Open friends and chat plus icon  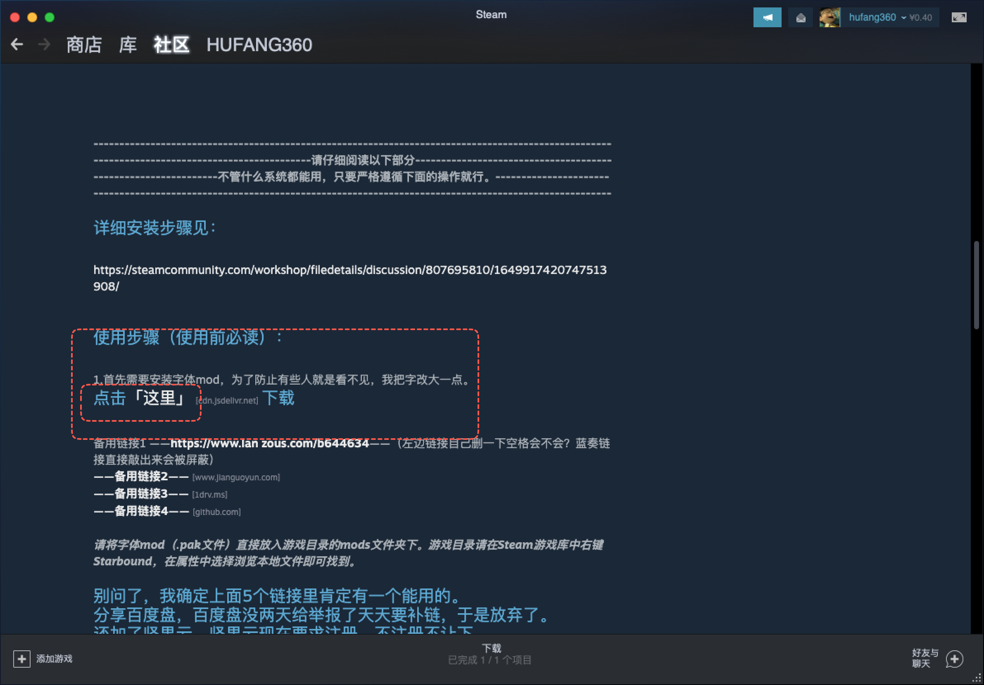tap(954, 659)
